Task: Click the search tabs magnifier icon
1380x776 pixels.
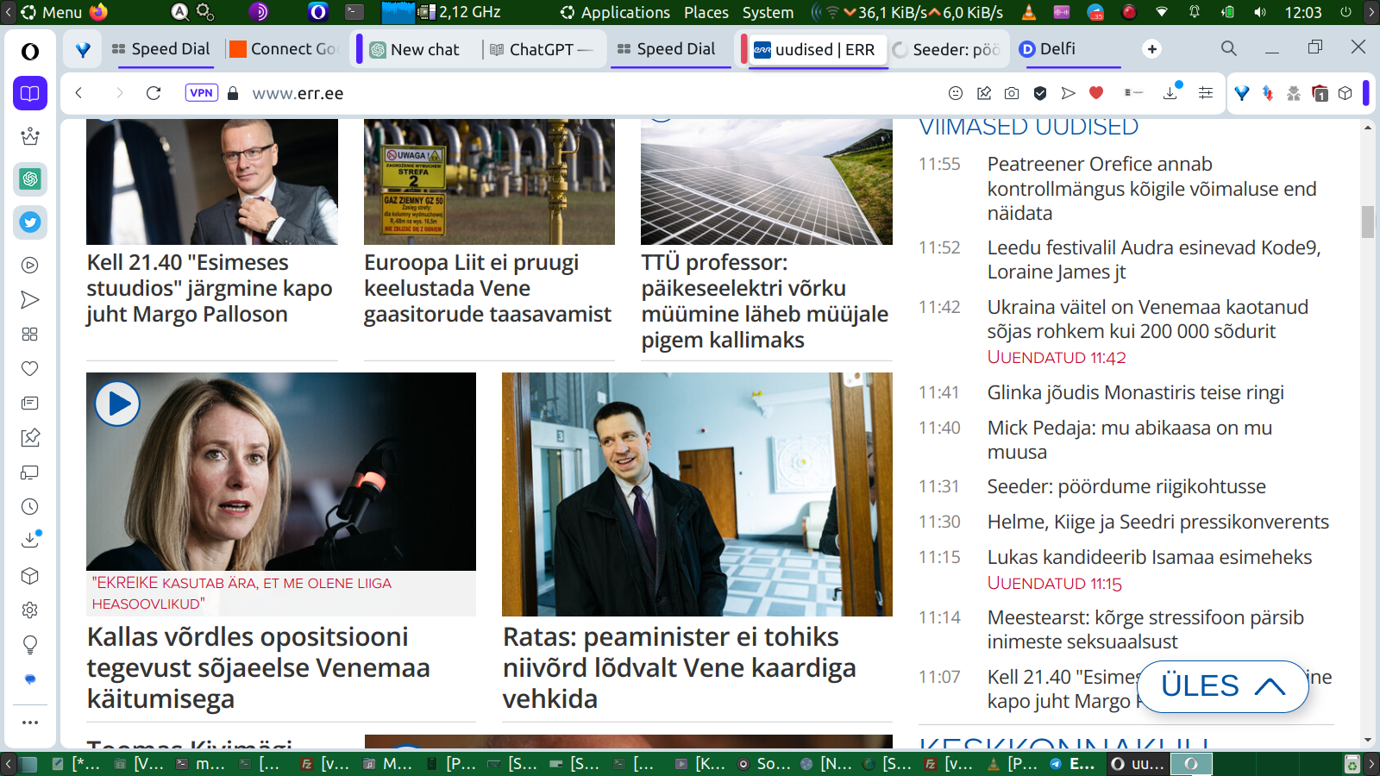Action: click(1228, 49)
